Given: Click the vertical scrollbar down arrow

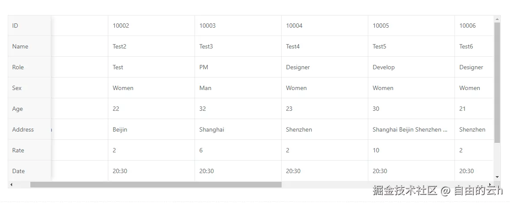Looking at the screenshot, I should point(497,177).
